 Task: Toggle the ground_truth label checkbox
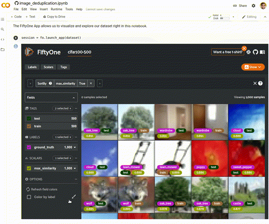pyautogui.click(x=29, y=147)
